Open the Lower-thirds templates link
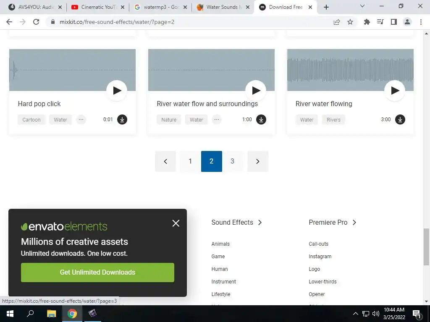The image size is (430, 322). tap(322, 282)
